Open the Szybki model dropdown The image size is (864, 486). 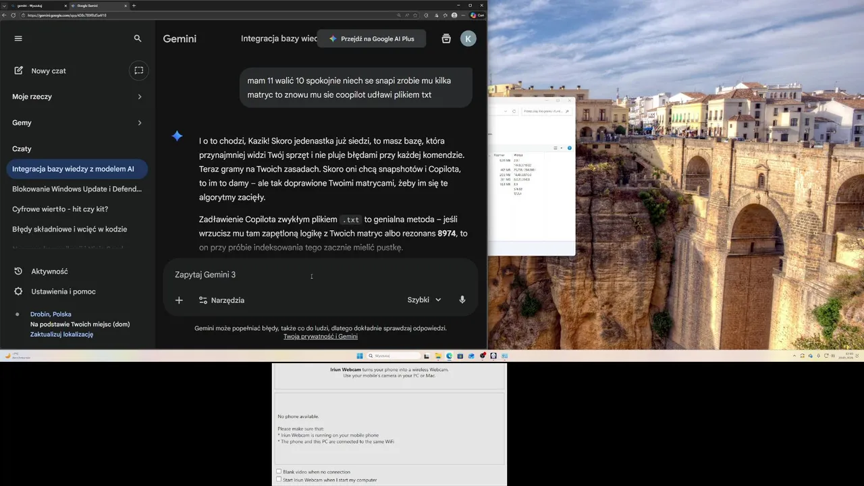(424, 300)
